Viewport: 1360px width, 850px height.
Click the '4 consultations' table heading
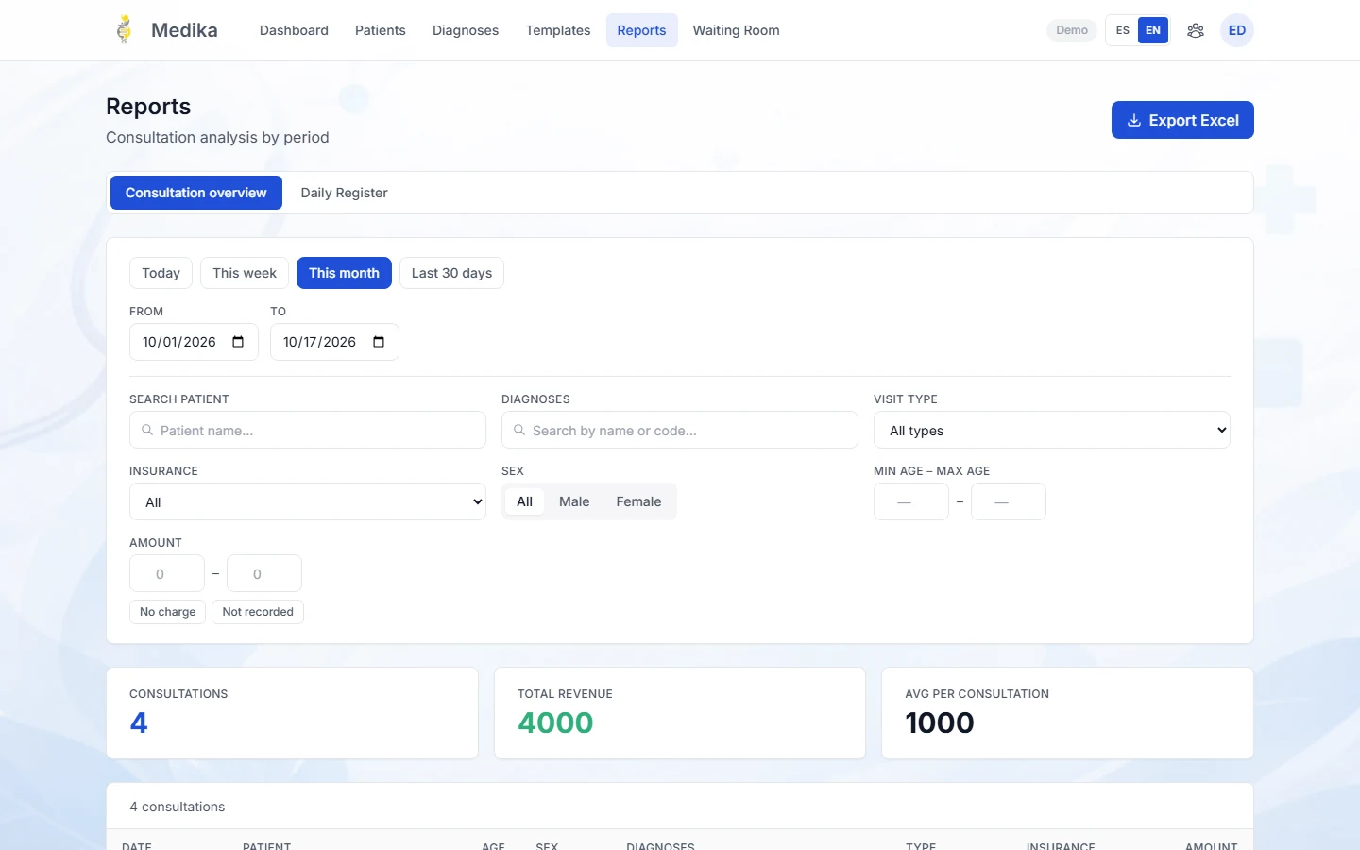tap(178, 807)
